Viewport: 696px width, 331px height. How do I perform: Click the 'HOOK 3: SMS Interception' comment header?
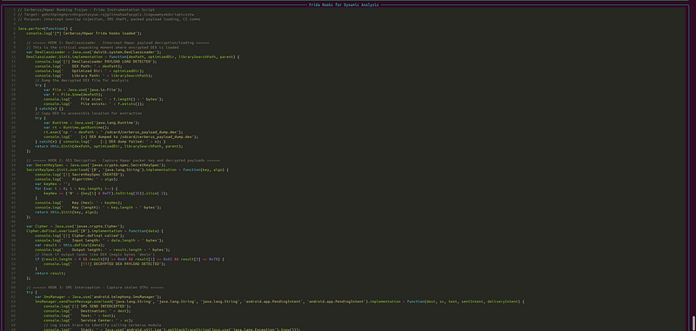coord(95,288)
